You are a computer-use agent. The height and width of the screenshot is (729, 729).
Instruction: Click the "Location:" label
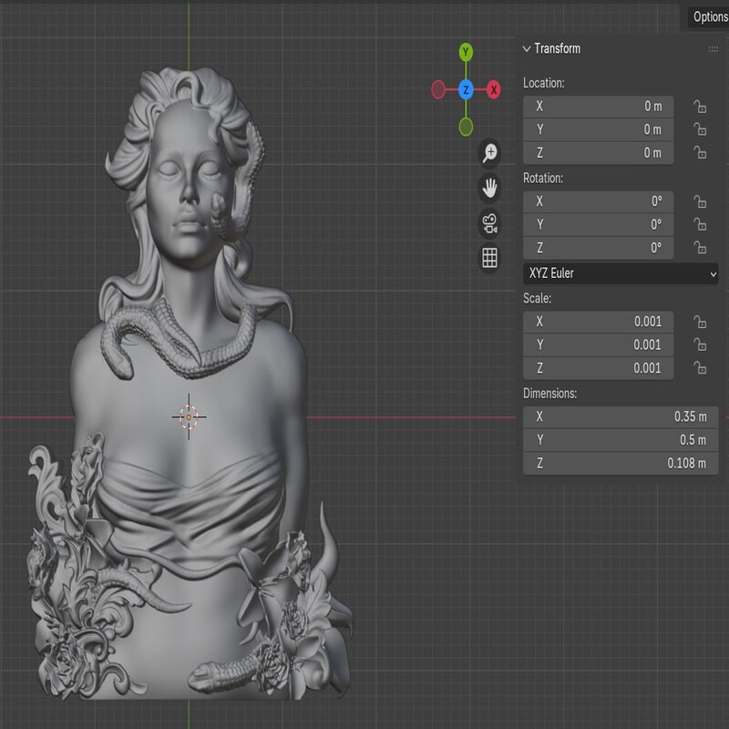pos(543,83)
